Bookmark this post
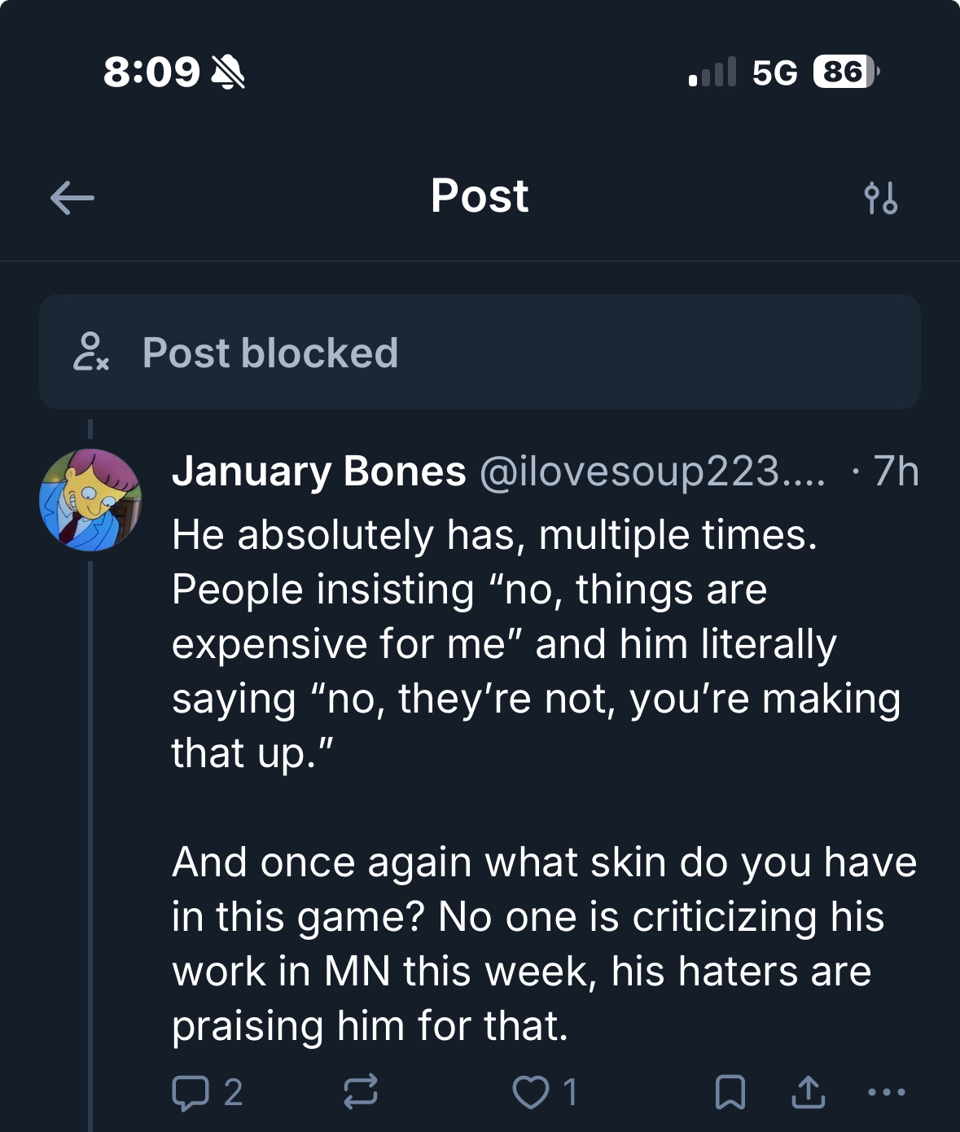The image size is (960, 1132). [730, 1092]
